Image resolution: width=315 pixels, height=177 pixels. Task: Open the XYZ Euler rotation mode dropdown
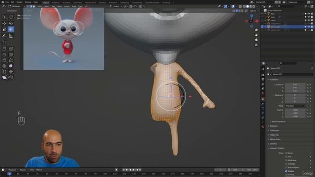pyautogui.click(x=295, y=106)
